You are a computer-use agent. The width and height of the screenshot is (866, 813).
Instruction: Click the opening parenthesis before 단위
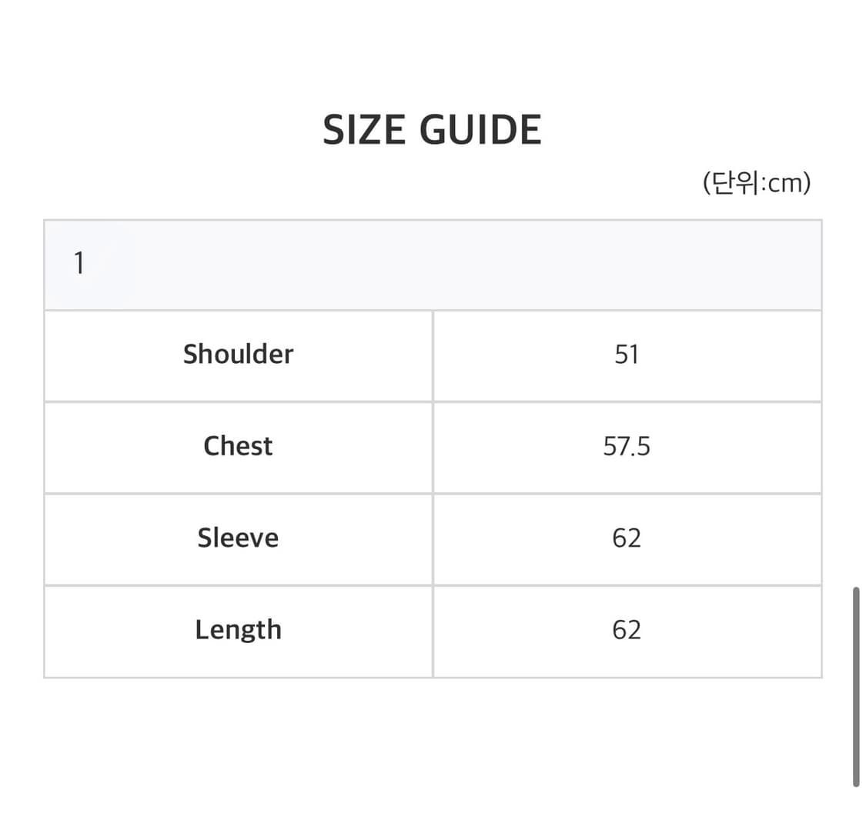click(x=707, y=184)
